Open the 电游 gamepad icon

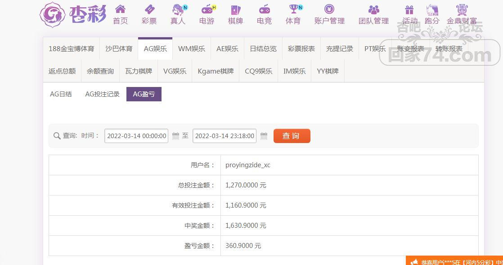tap(207, 9)
